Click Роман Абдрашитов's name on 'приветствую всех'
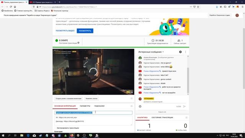The image size is (245, 138). [x=151, y=71]
